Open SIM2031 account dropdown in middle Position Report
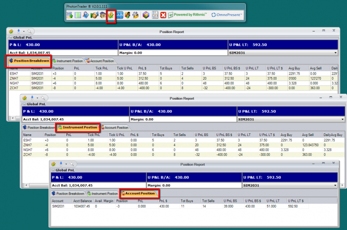Viewport: 347px width, 230px height. coord(342,119)
